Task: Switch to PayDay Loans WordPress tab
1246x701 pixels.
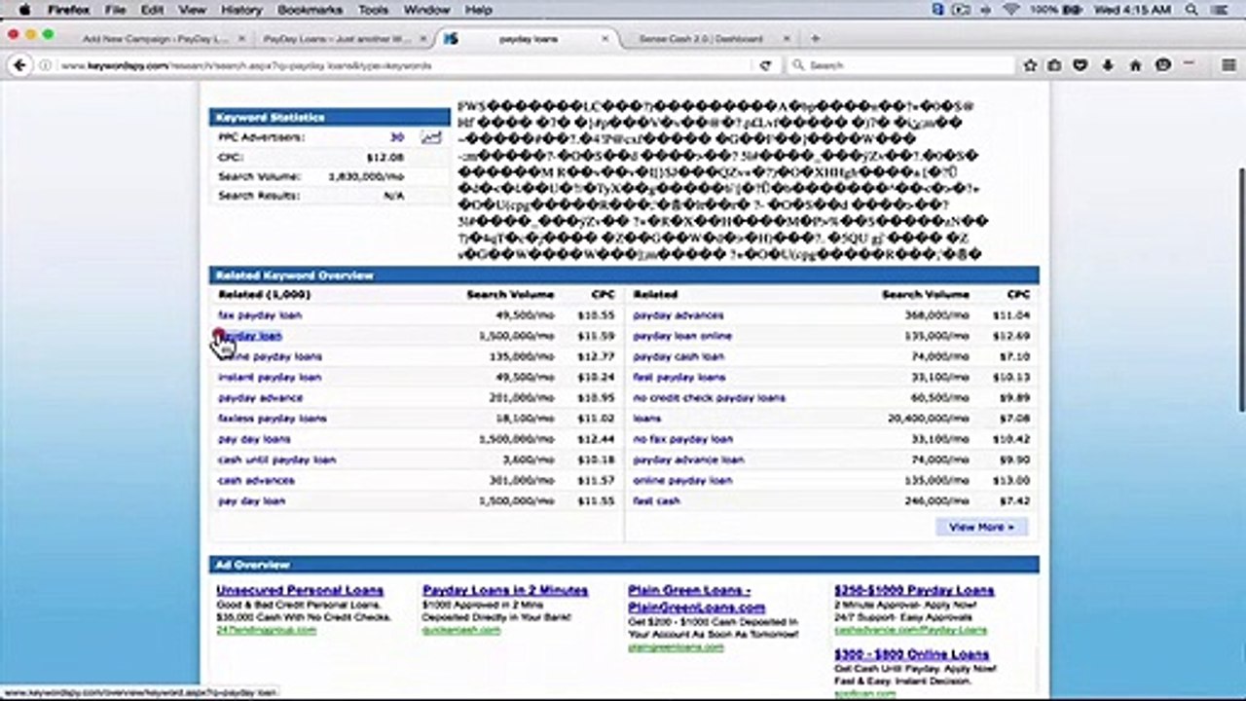Action: [337, 39]
